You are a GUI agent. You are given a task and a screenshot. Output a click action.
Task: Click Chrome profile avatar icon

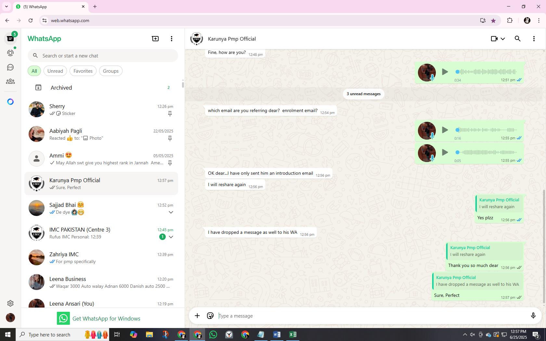527,20
